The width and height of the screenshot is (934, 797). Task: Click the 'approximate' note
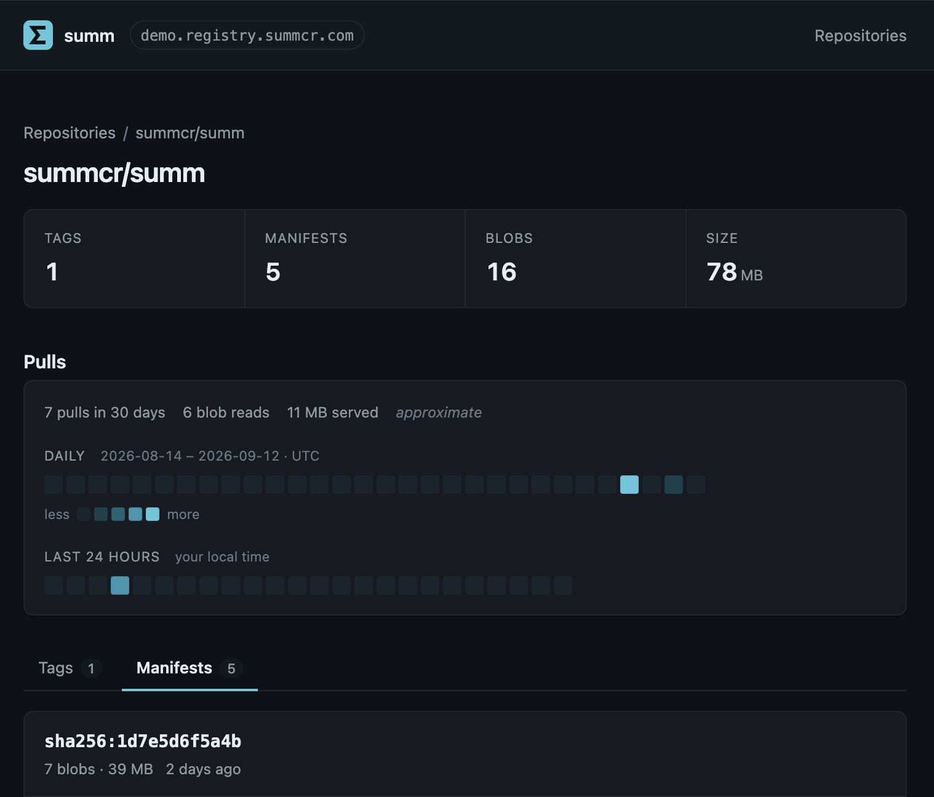[439, 413]
